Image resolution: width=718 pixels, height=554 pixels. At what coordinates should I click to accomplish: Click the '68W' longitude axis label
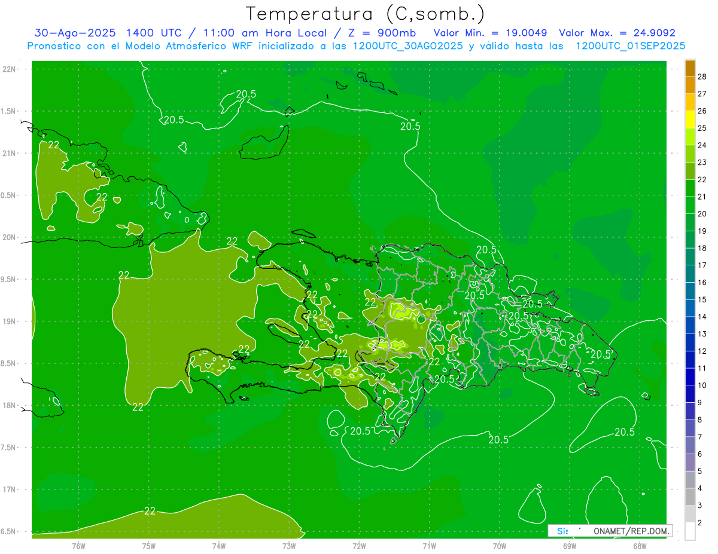pyautogui.click(x=640, y=546)
